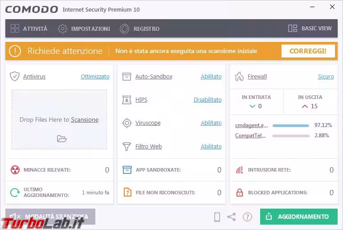The height and width of the screenshot is (230, 343).
Task: Click the CORREGGI! button
Action: (x=308, y=51)
